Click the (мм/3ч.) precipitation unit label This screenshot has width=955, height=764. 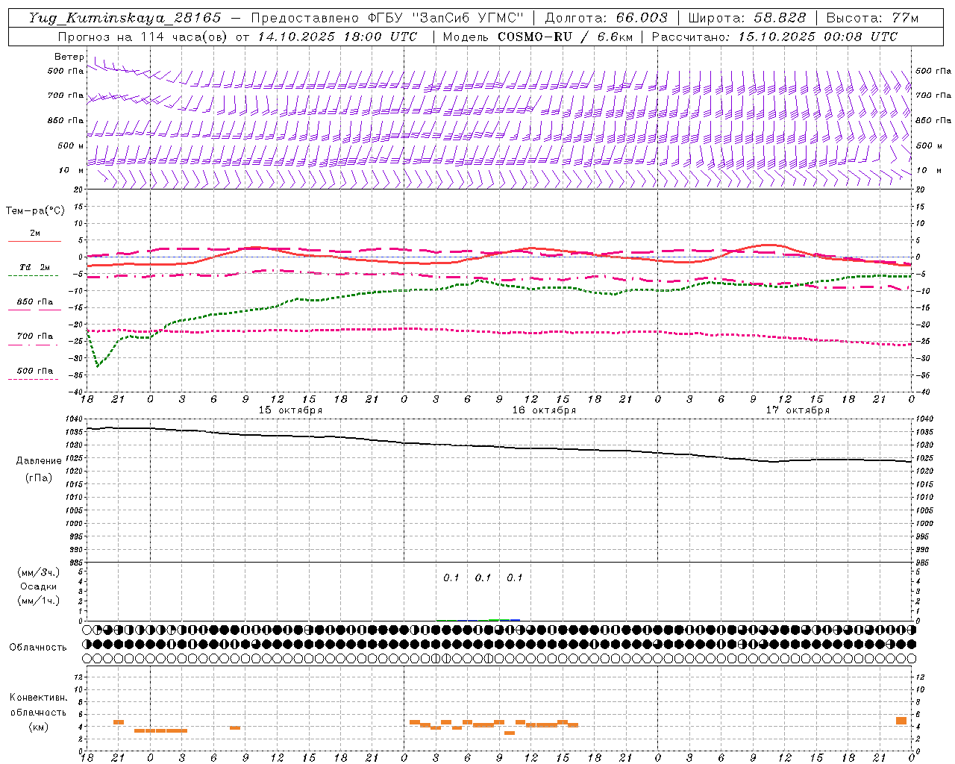coord(39,572)
